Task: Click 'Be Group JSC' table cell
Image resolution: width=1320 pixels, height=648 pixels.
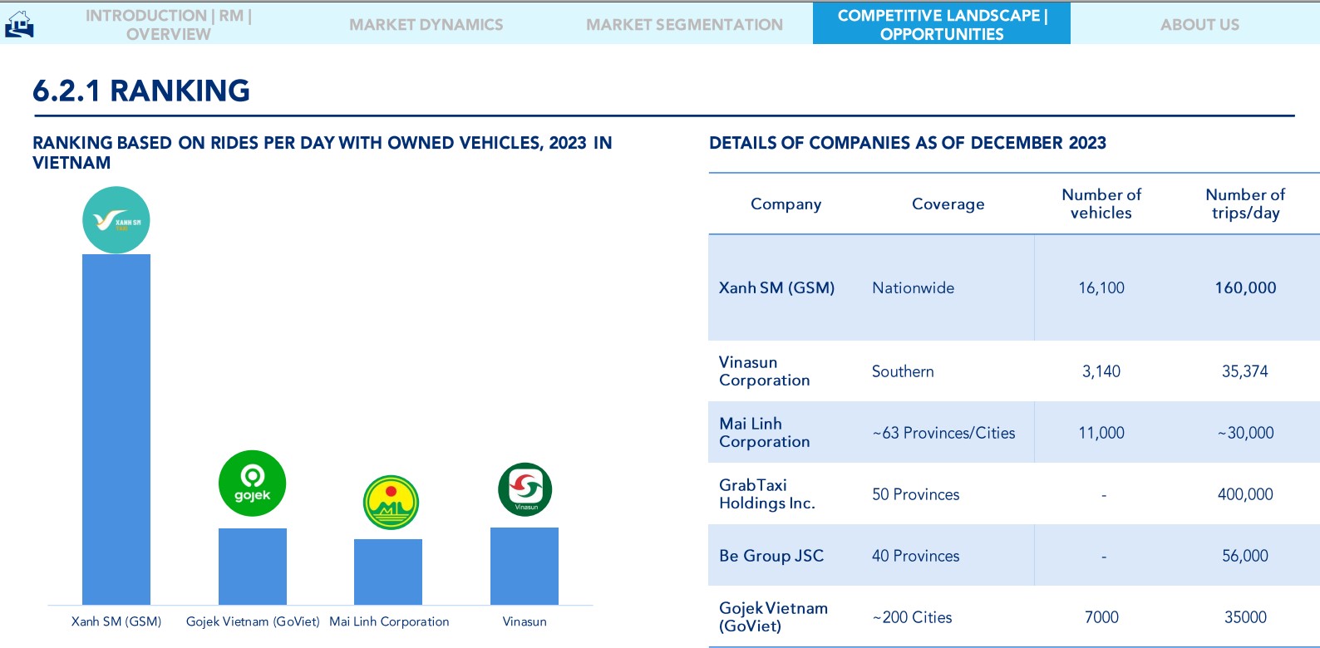Action: point(771,556)
